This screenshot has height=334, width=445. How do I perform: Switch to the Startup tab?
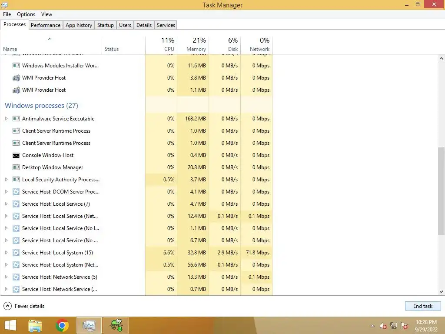(x=105, y=25)
